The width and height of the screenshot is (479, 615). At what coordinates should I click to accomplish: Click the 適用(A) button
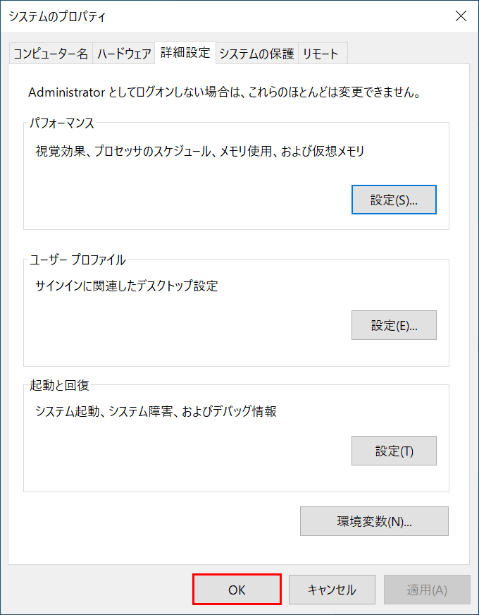tap(427, 589)
